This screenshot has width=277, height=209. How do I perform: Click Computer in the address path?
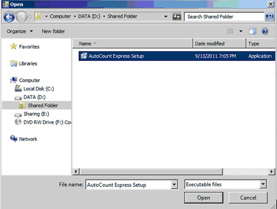[60, 16]
